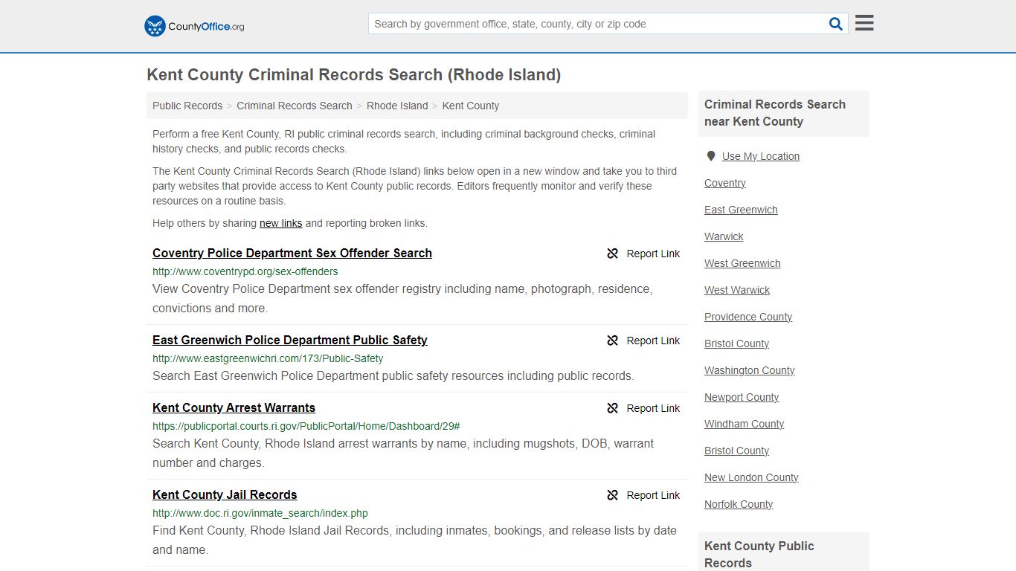The image size is (1016, 571).
Task: Click the coventrypd.org sex-offenders URL
Action: click(245, 271)
